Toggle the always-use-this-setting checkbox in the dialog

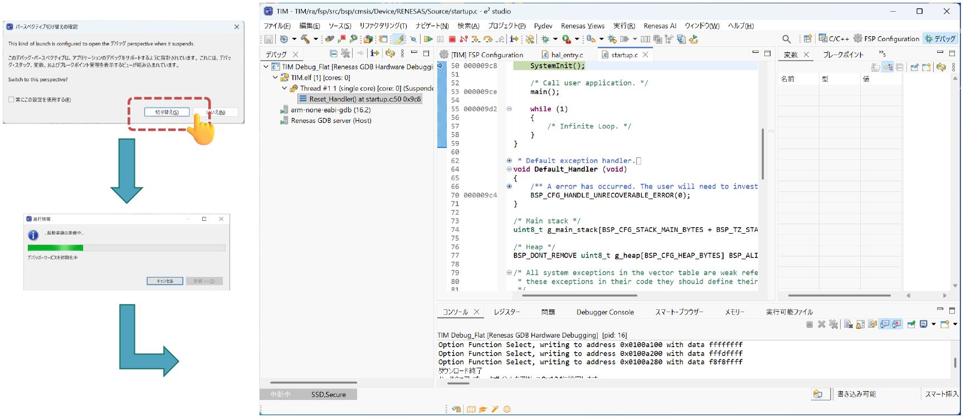click(x=11, y=100)
